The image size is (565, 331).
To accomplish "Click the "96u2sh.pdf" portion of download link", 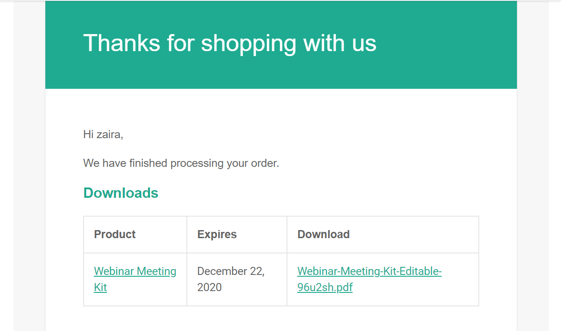I will pos(325,287).
